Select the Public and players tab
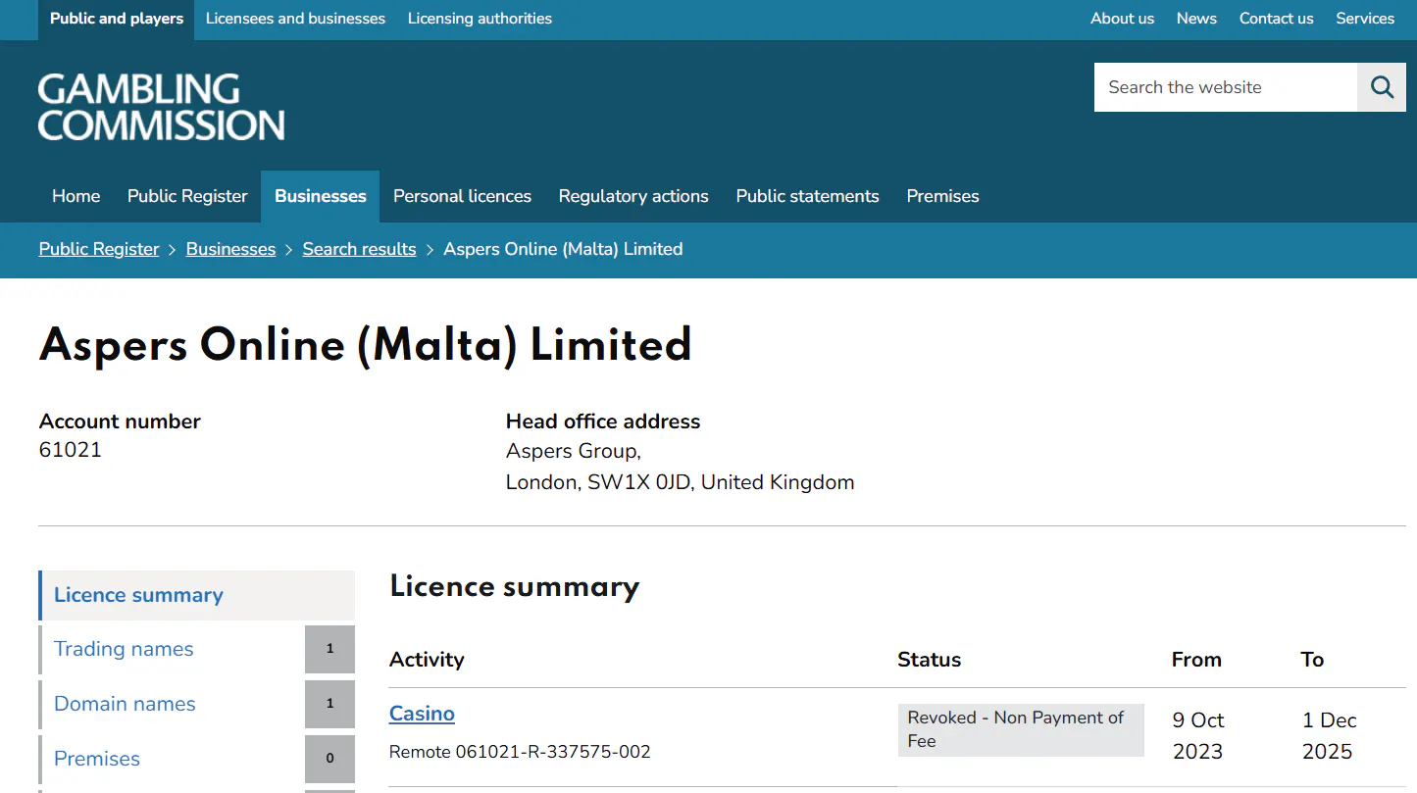Viewport: 1417px width, 793px height. [117, 20]
